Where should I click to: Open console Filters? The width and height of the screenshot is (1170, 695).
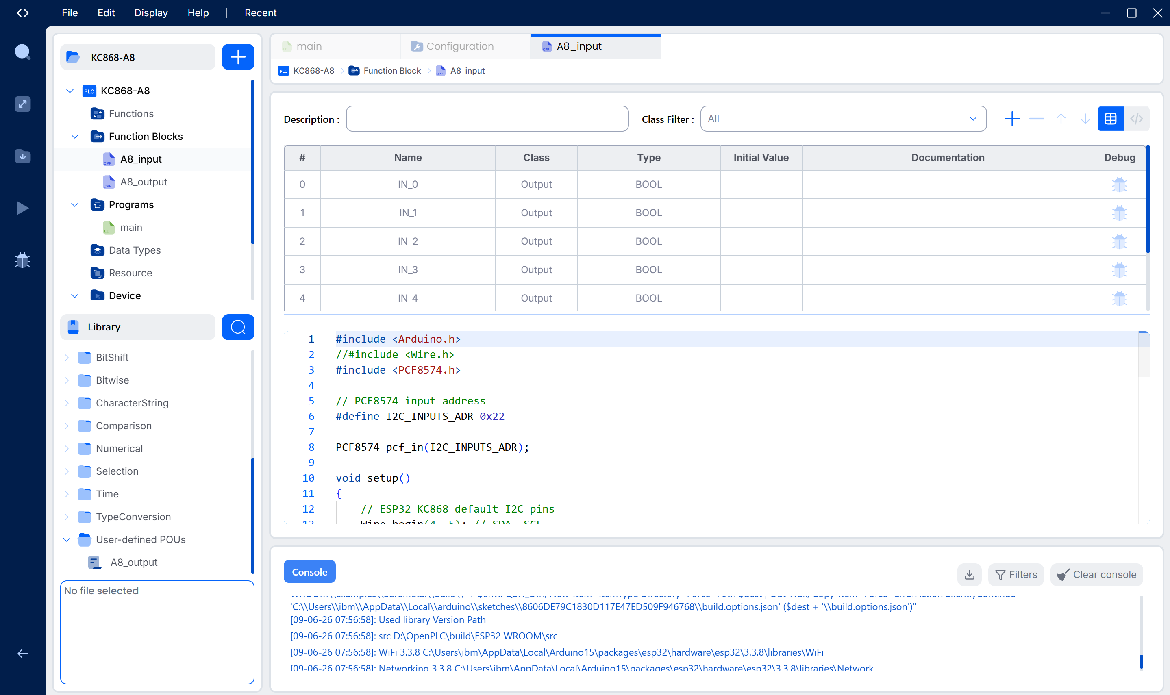point(1016,575)
